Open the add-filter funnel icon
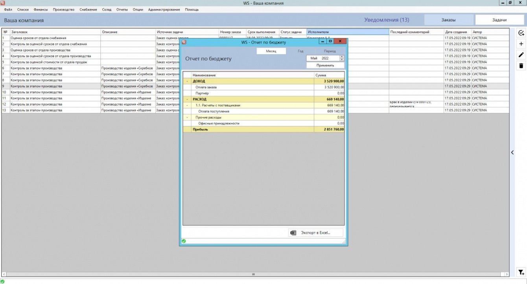This screenshot has width=527, height=284. click(x=521, y=272)
